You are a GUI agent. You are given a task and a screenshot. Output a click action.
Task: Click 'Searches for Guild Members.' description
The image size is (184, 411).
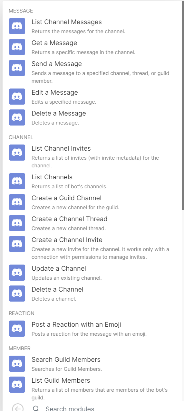coord(67,369)
